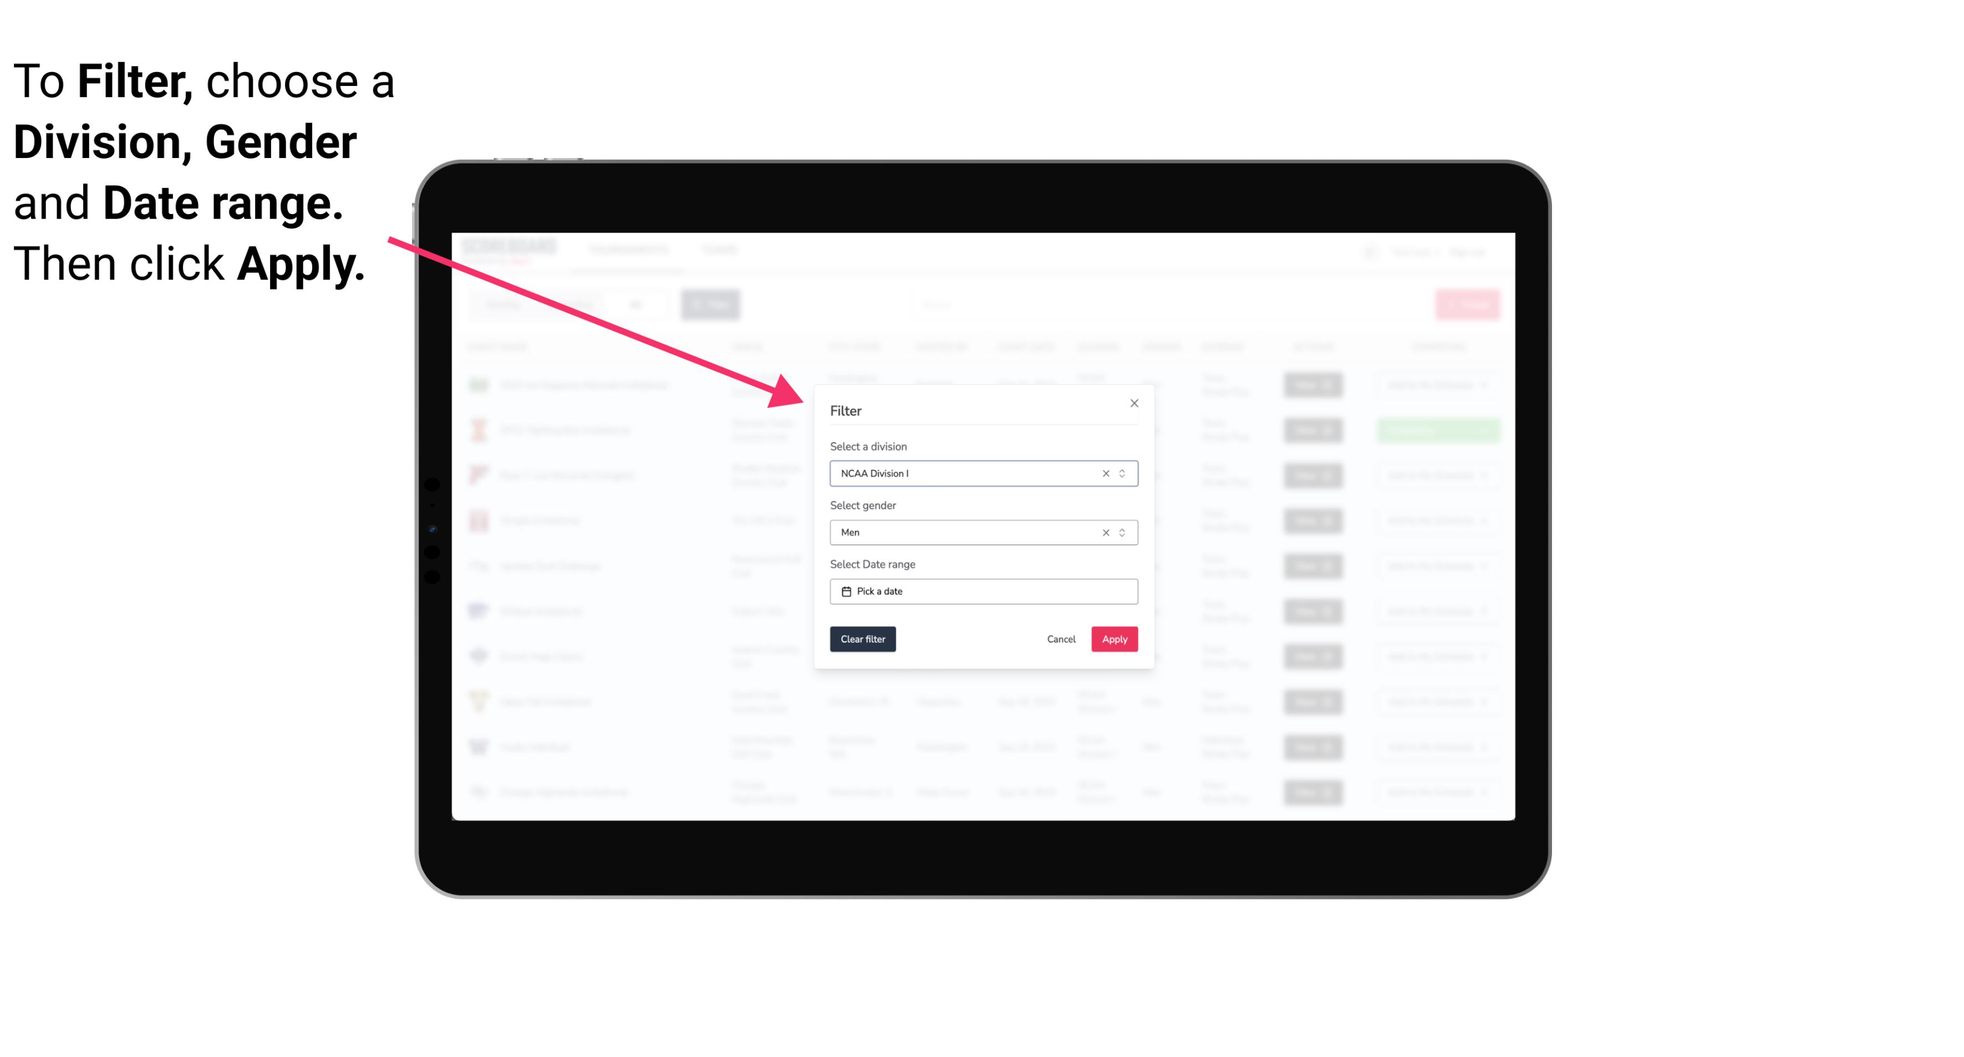Click Apply to run the filter
Viewport: 1964px width, 1057px height.
pos(1114,639)
